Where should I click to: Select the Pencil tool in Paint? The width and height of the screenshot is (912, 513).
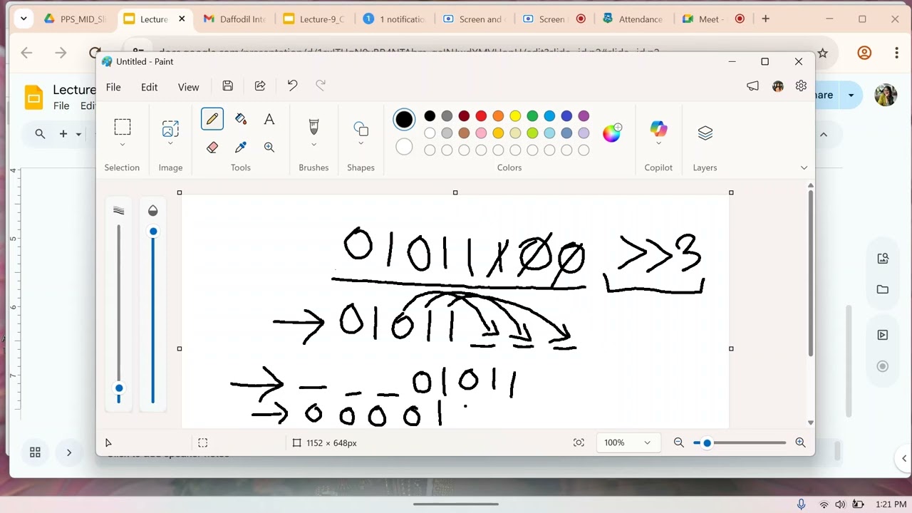tap(212, 119)
